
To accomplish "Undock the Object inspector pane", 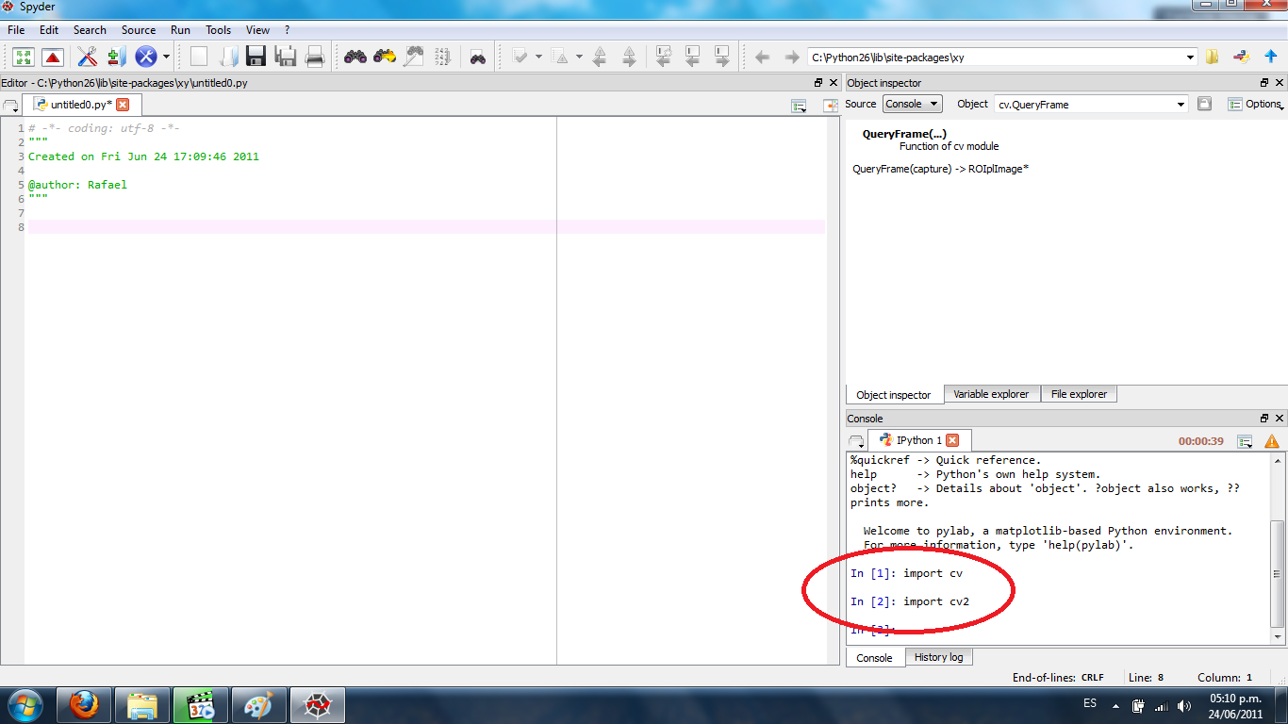I will (1264, 83).
